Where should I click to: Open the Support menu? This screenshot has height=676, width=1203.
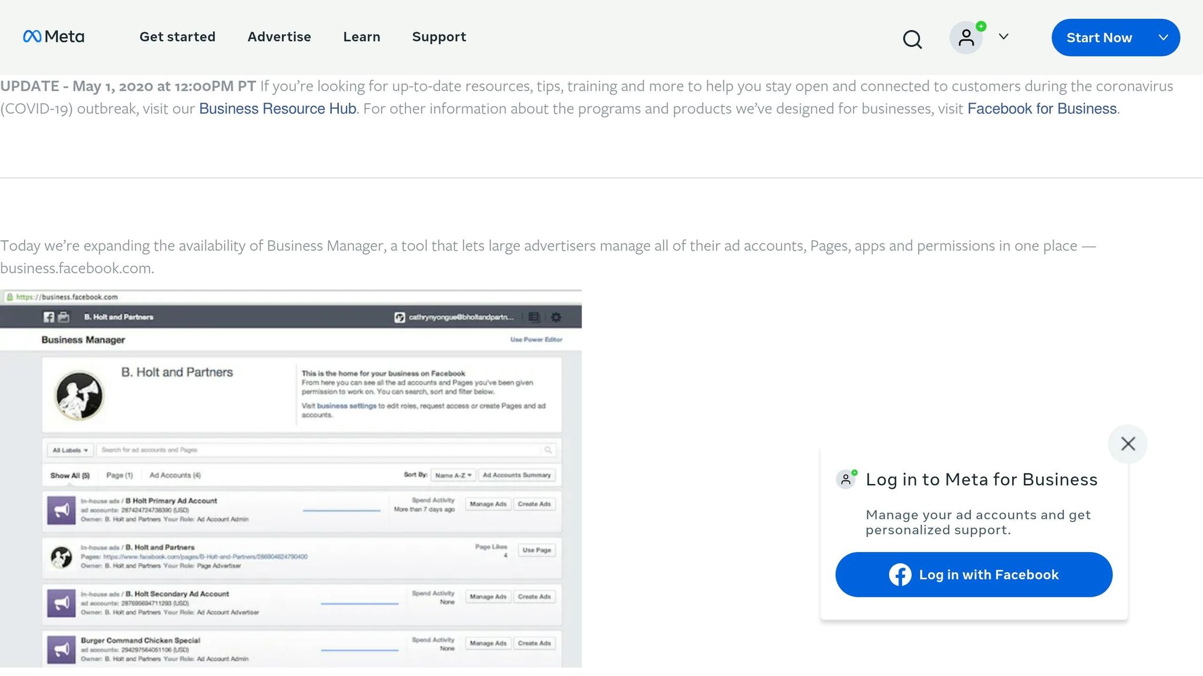tap(439, 37)
